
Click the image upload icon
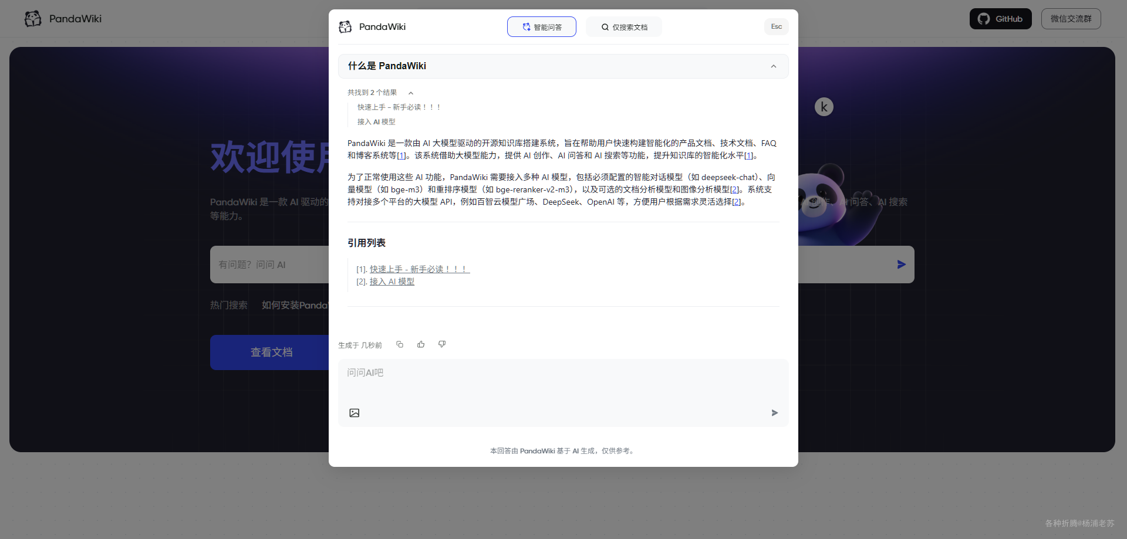point(355,413)
